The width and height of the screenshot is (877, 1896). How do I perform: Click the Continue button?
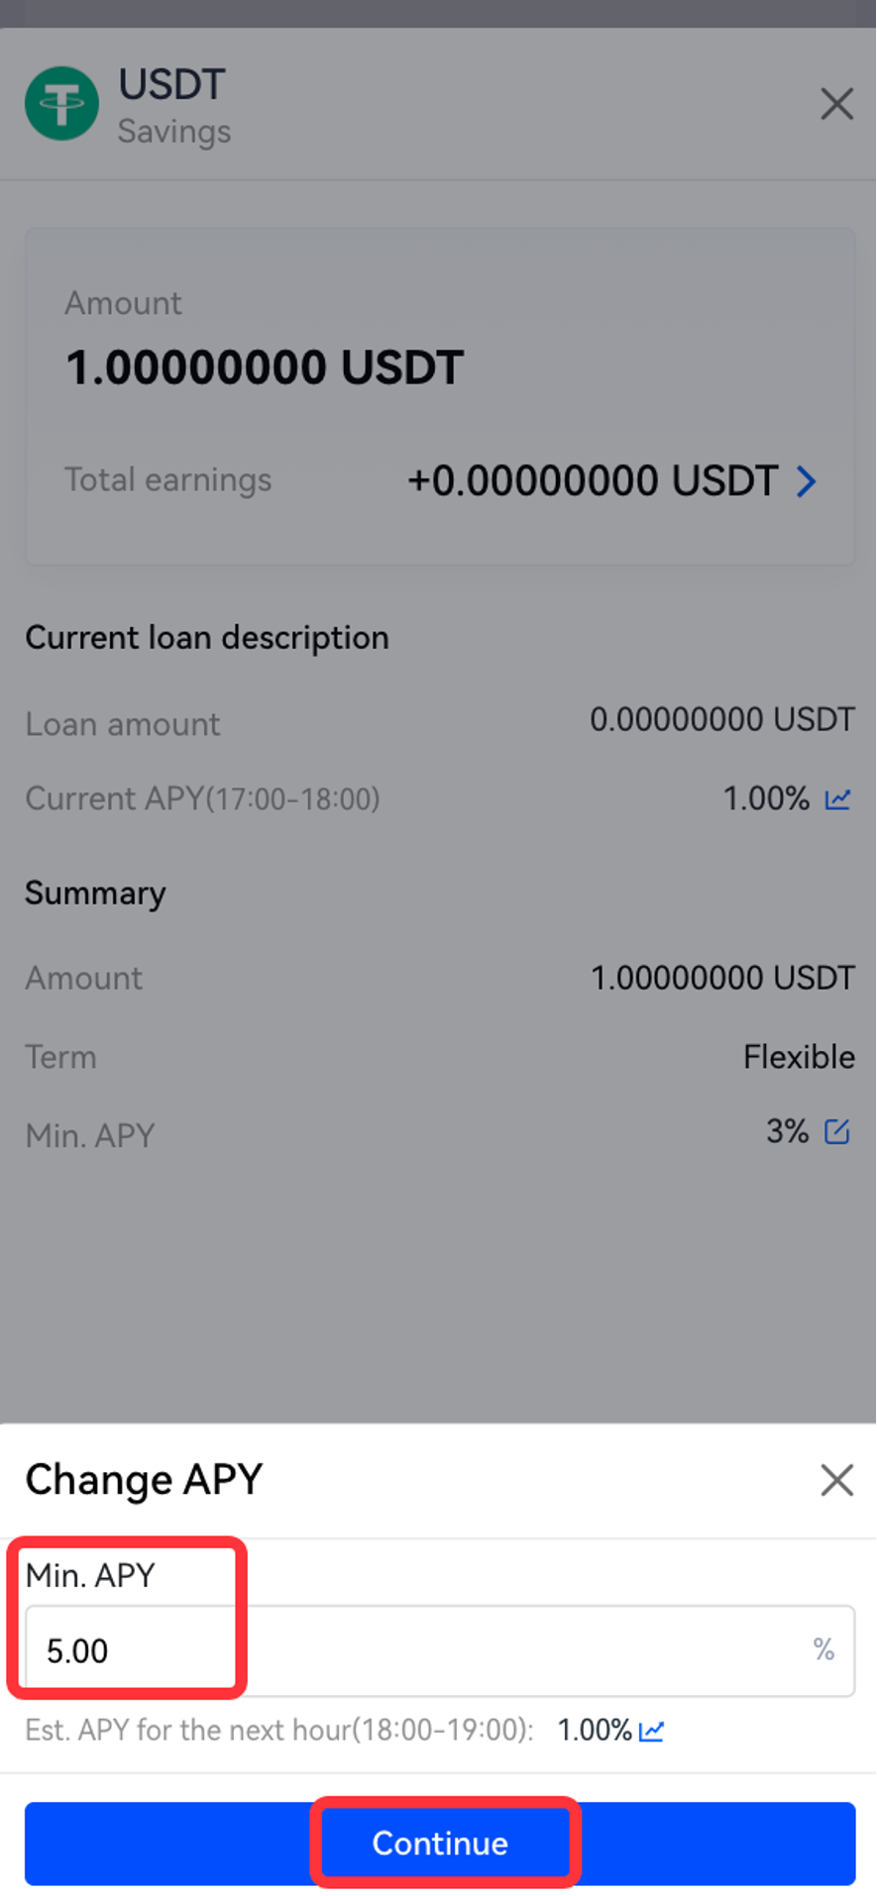coord(440,1843)
